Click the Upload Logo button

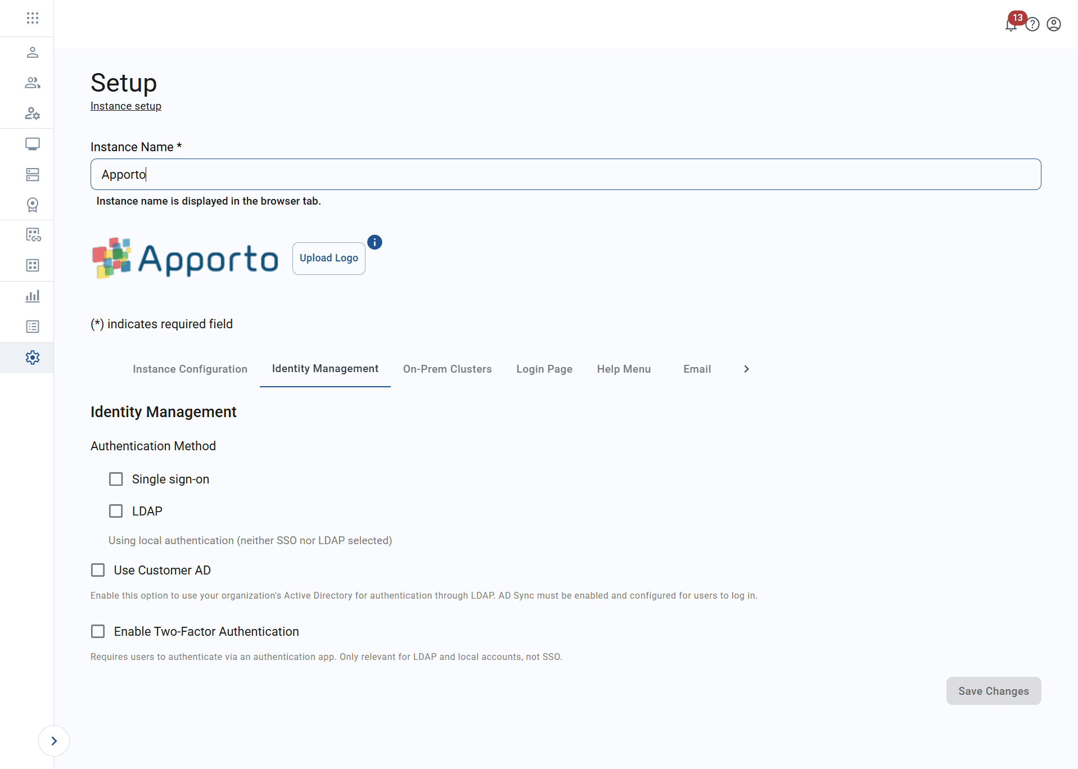[328, 258]
